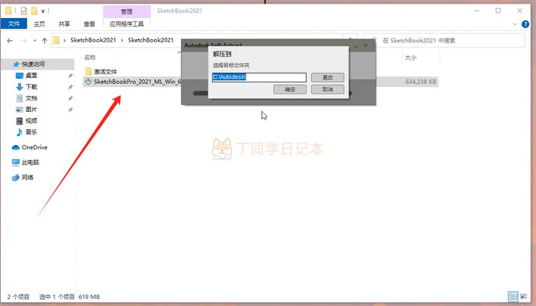The image size is (536, 306).
Task: Go up one folder level
Action: (x=45, y=40)
